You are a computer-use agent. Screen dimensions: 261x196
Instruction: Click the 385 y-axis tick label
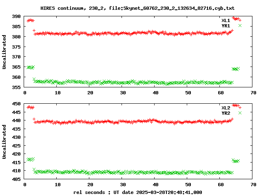(x=16, y=27)
